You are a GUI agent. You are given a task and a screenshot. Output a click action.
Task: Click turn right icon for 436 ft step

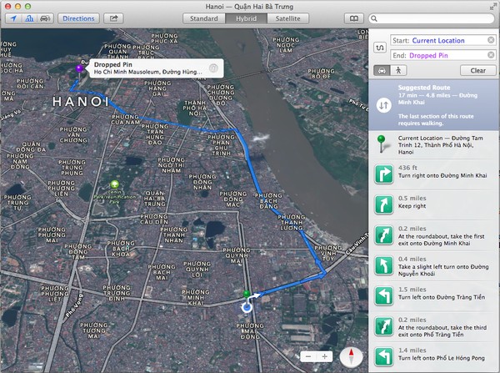point(383,174)
